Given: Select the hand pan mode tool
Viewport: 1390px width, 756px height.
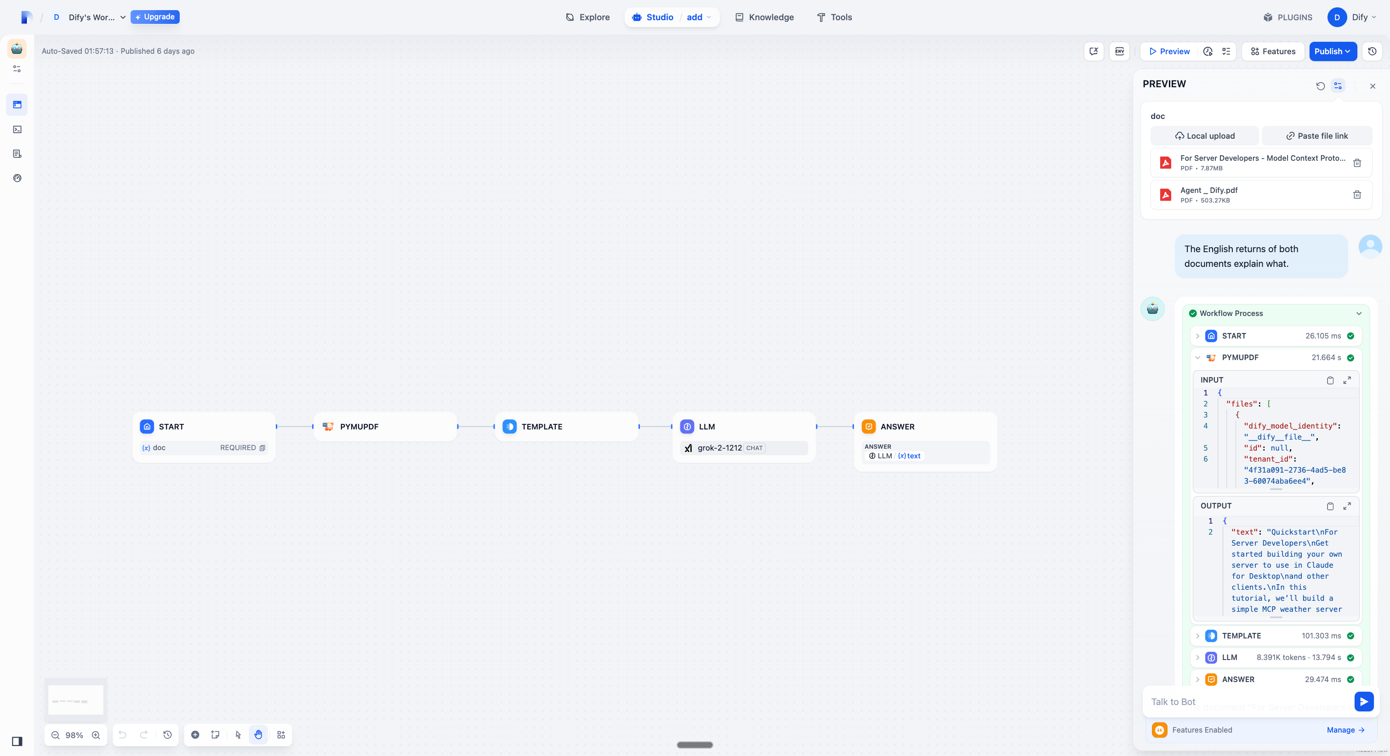Looking at the screenshot, I should [258, 735].
